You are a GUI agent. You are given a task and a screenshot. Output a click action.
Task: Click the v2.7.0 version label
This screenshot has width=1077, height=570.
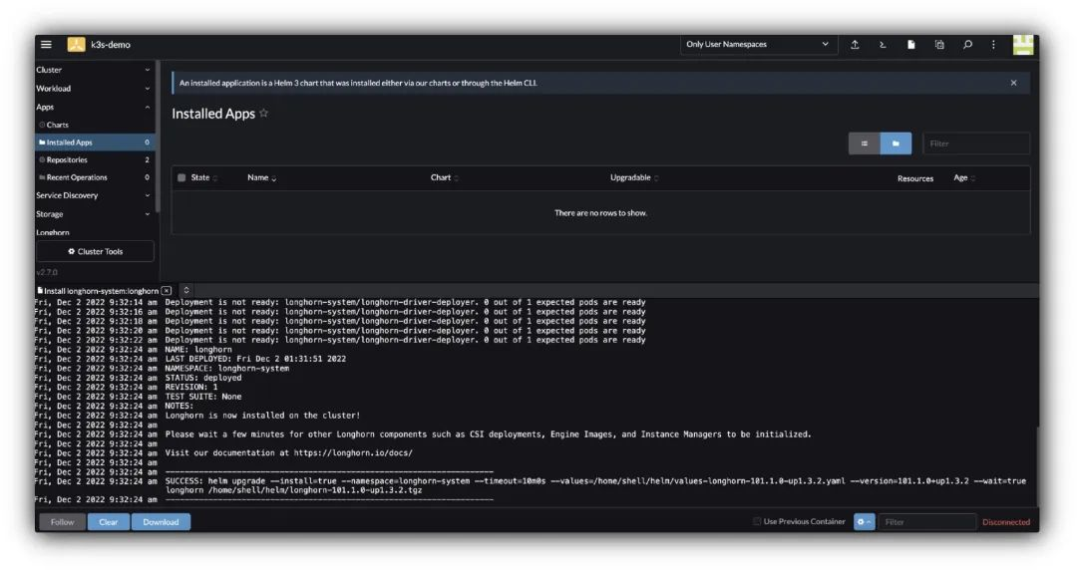tap(47, 272)
